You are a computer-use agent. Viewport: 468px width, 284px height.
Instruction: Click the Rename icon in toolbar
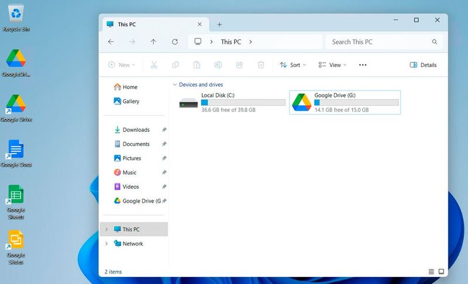point(218,65)
